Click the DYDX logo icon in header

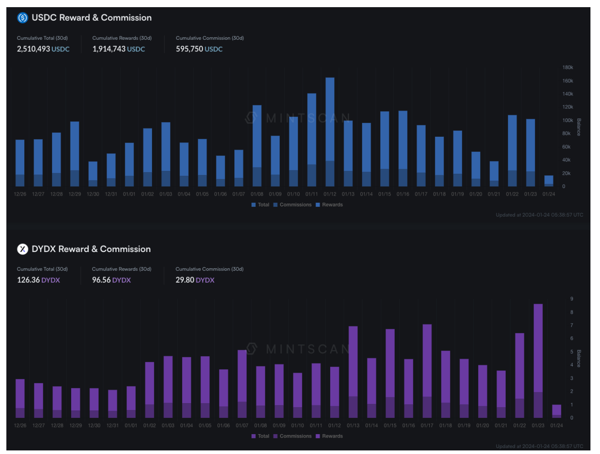(23, 249)
